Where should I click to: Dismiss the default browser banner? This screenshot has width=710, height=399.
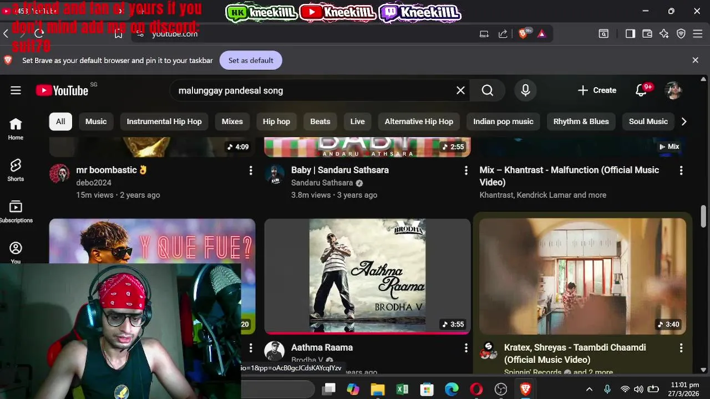click(x=695, y=60)
